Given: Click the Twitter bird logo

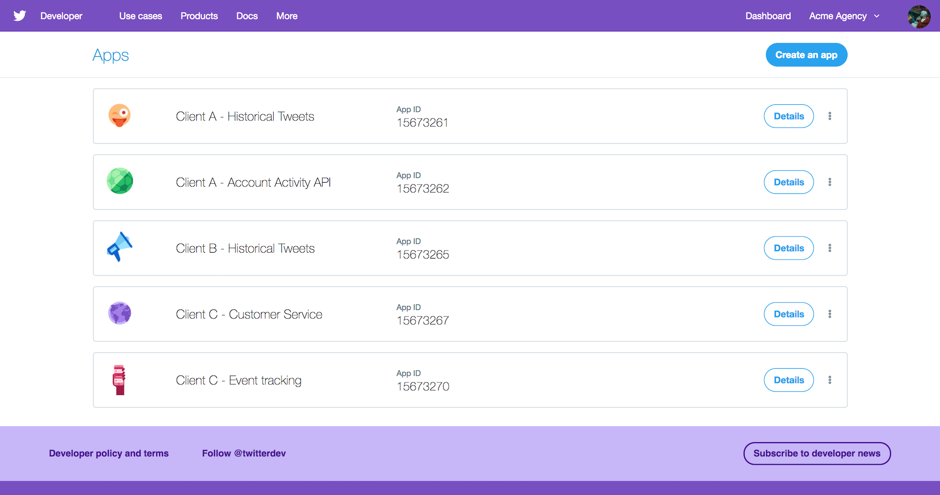Looking at the screenshot, I should (20, 16).
